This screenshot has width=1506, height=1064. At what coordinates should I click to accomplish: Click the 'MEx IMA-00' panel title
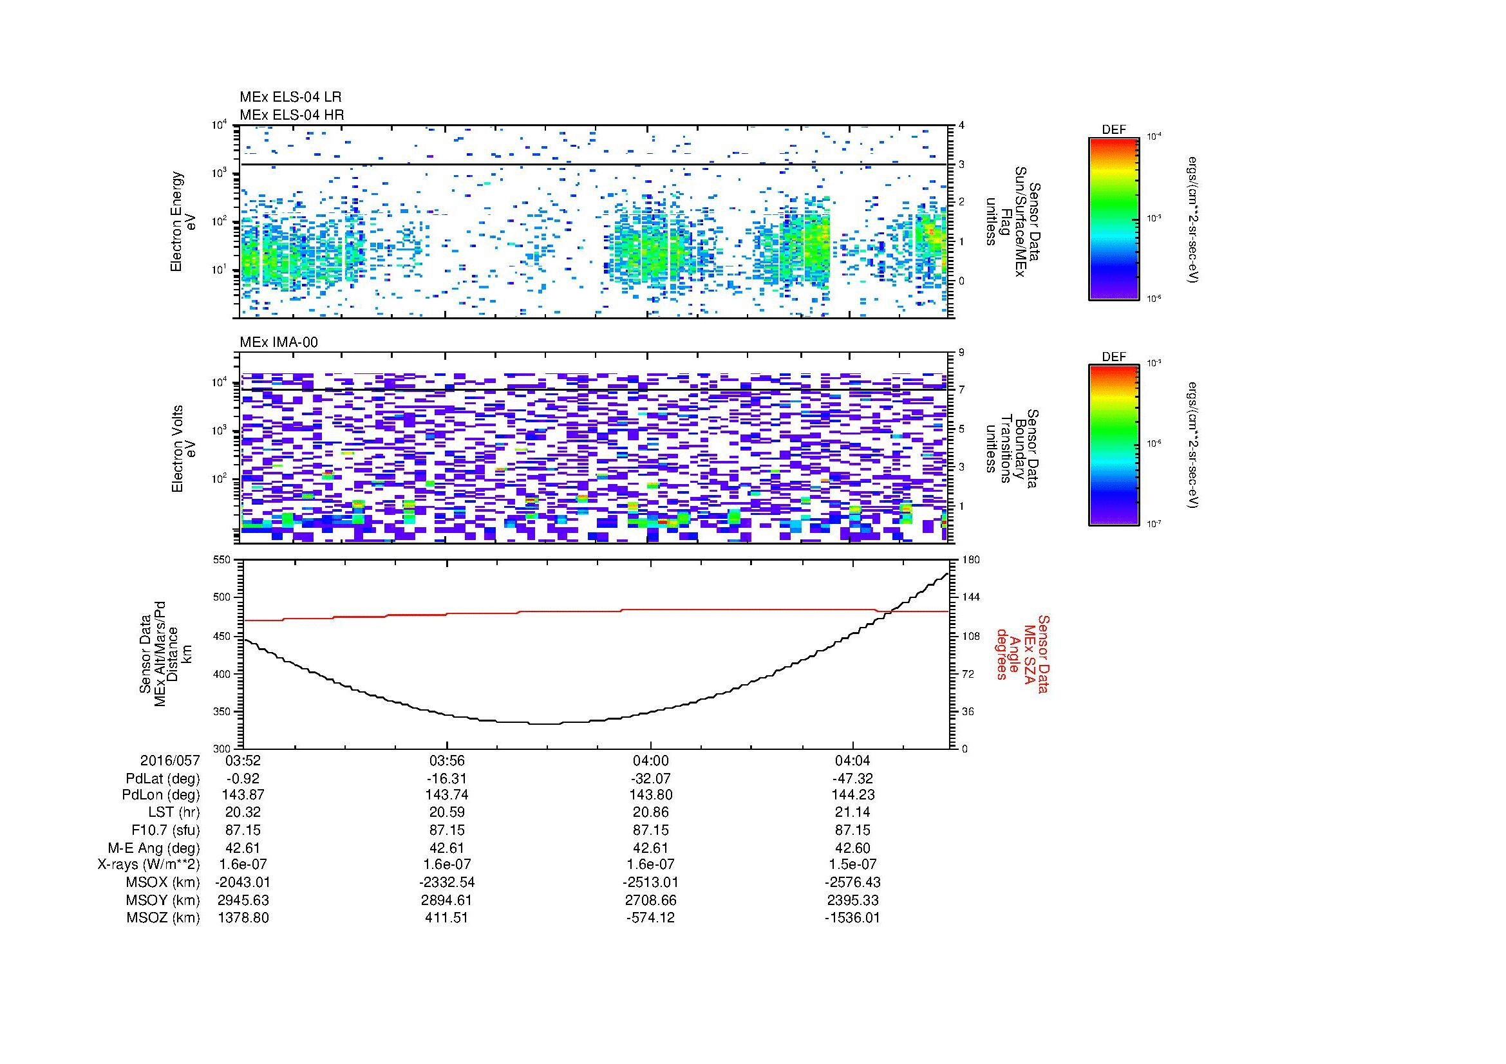pos(279,342)
